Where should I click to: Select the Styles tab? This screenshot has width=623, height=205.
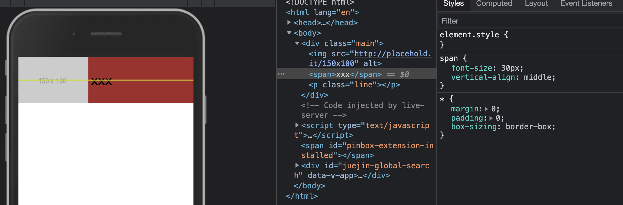(453, 3)
